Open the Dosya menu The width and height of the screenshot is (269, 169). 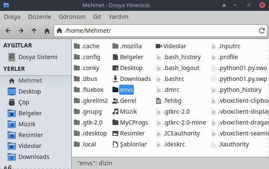point(12,17)
